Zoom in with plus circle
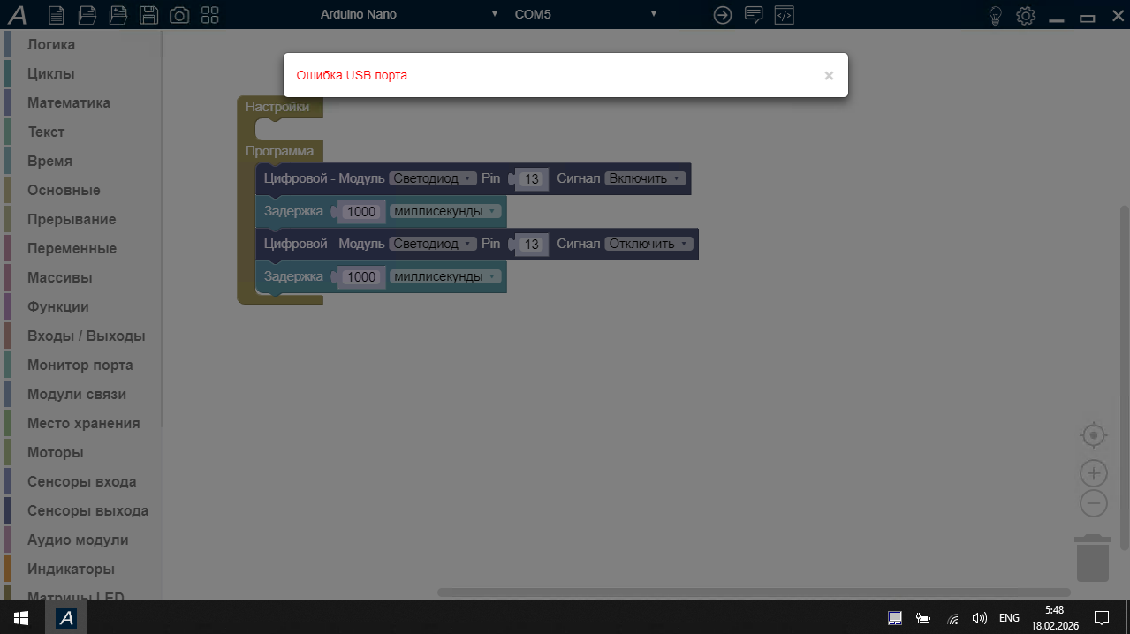 click(1094, 473)
